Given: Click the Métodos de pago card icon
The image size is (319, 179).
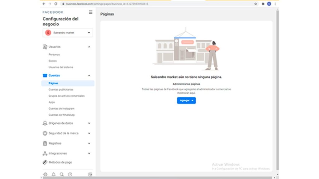Looking at the screenshot, I should click(45, 162).
